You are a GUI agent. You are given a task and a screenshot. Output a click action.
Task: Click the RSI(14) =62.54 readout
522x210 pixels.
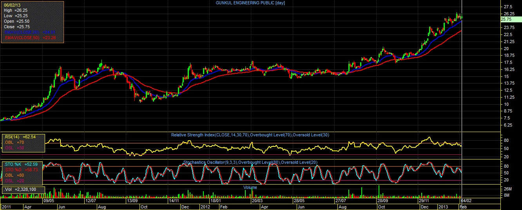pyautogui.click(x=20, y=137)
